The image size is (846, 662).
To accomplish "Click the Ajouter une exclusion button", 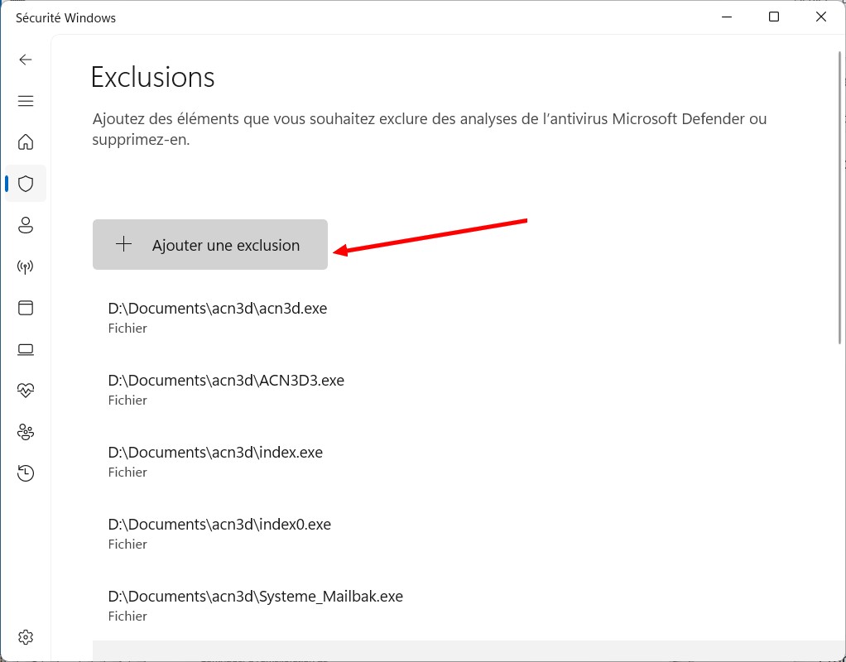I will tap(210, 245).
